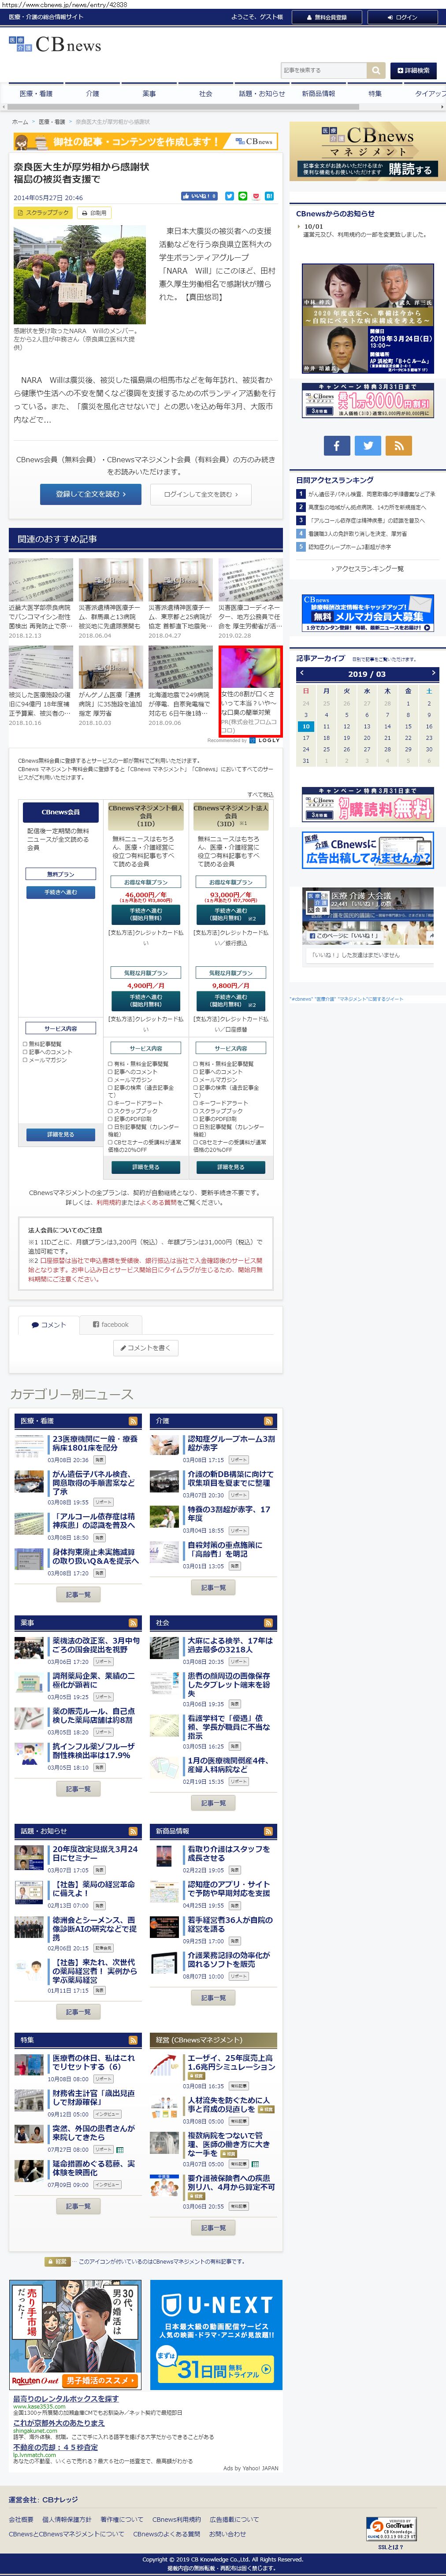446x2576 pixels.
Task: Click 詳細を見る under the CBnews会員 column
Action: tap(60, 1134)
